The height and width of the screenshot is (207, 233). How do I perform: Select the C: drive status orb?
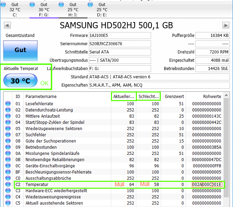coord(3,4)
